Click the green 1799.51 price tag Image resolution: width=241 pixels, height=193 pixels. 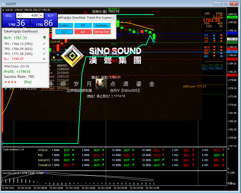tap(232, 17)
